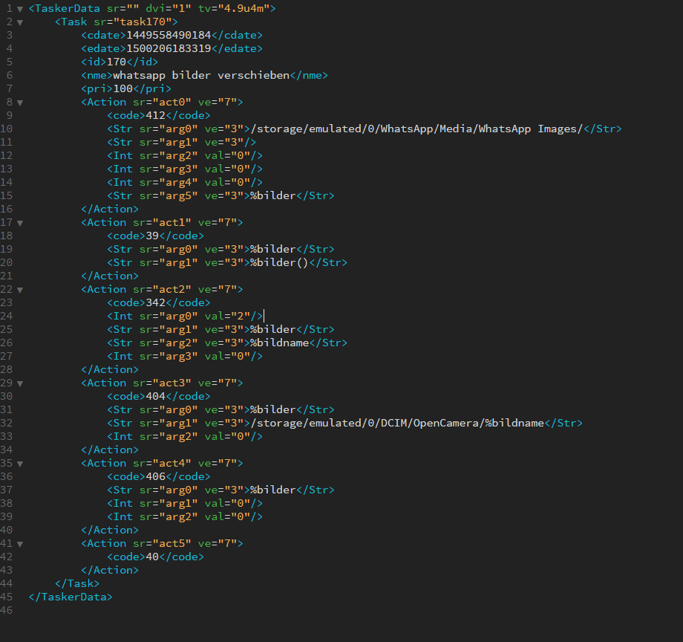Click the code value 39
Image resolution: width=683 pixels, height=642 pixels.
pyautogui.click(x=152, y=236)
